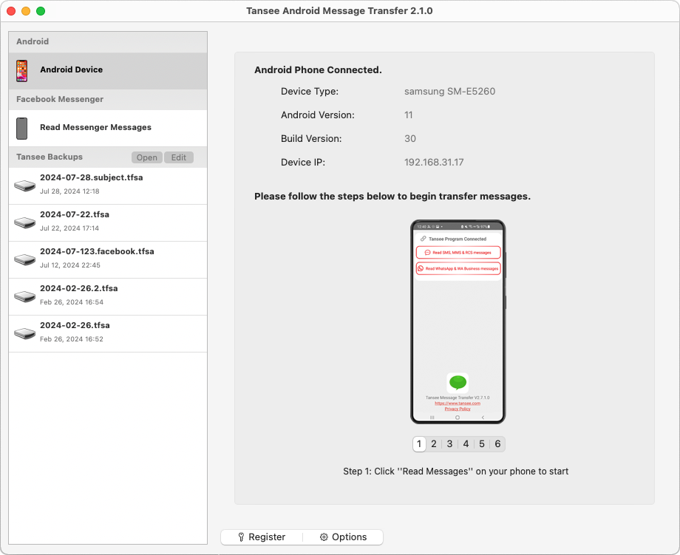This screenshot has width=680, height=555.
Task: Switch to step 3 of the guide
Action: pos(449,444)
